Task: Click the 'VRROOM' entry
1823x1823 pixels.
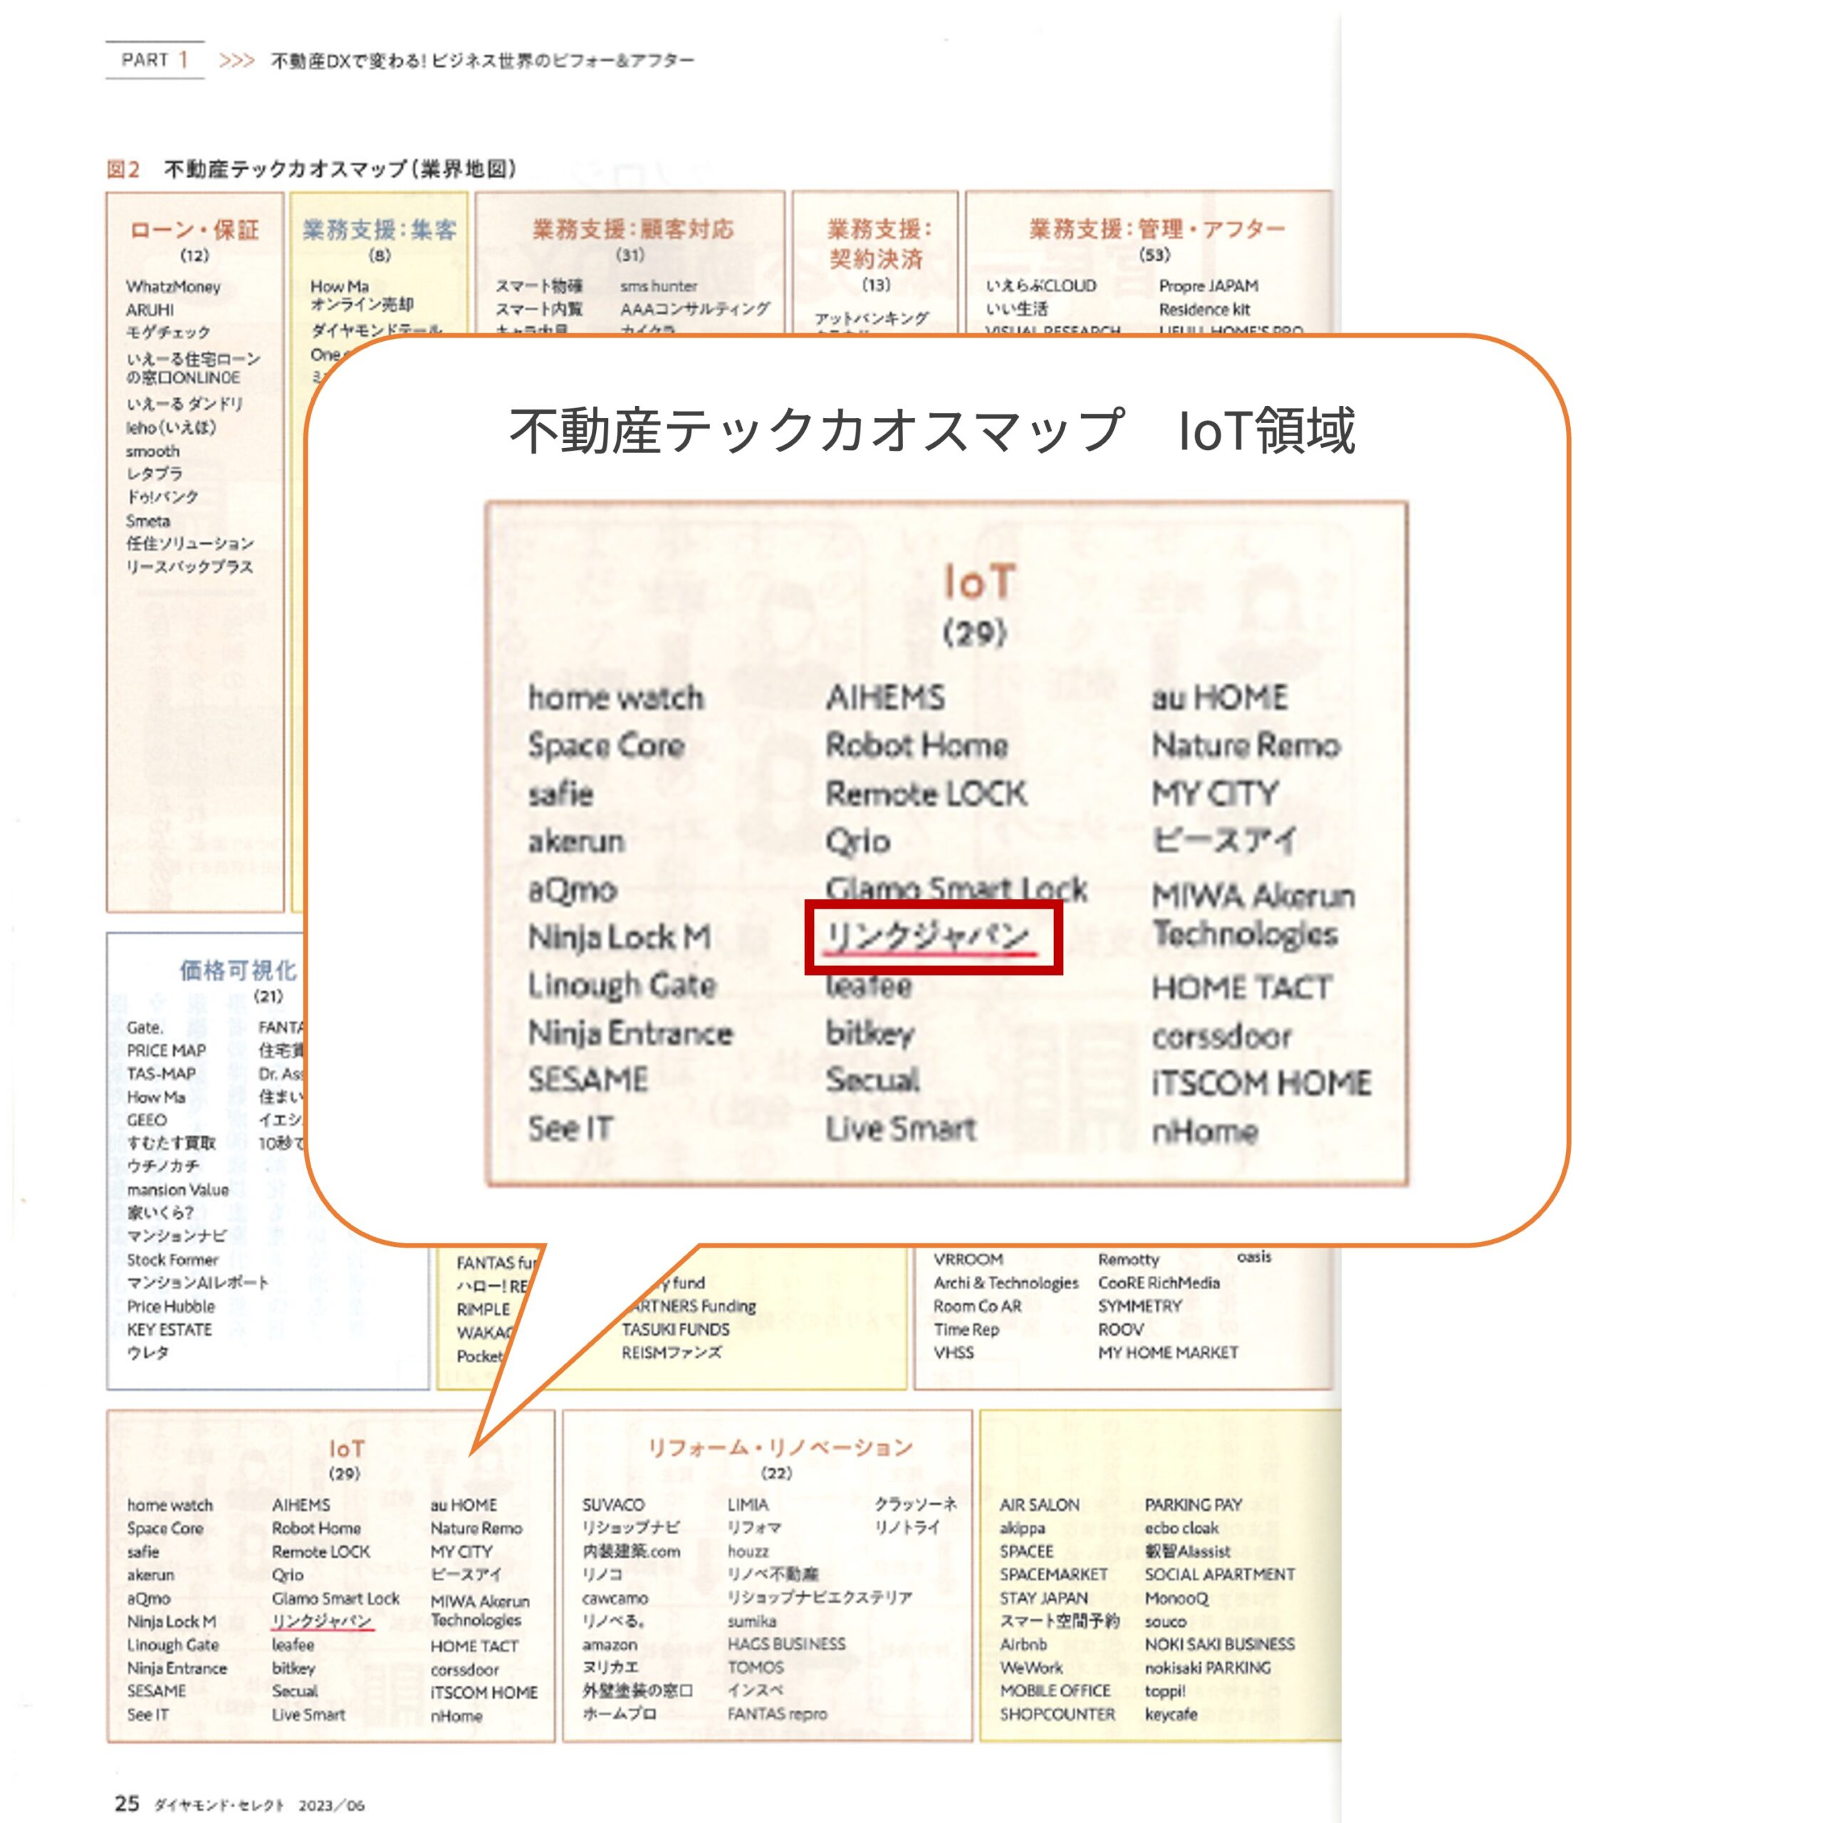Action: coord(968,1260)
